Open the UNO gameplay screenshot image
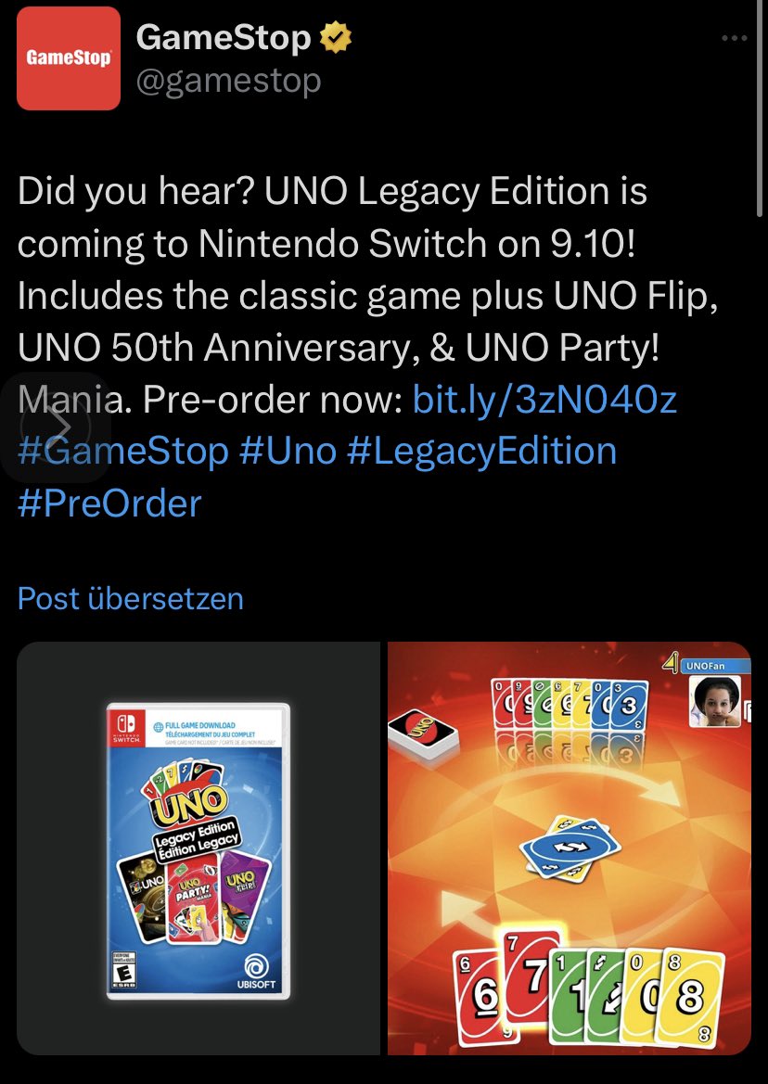The height and width of the screenshot is (1084, 768). (569, 848)
